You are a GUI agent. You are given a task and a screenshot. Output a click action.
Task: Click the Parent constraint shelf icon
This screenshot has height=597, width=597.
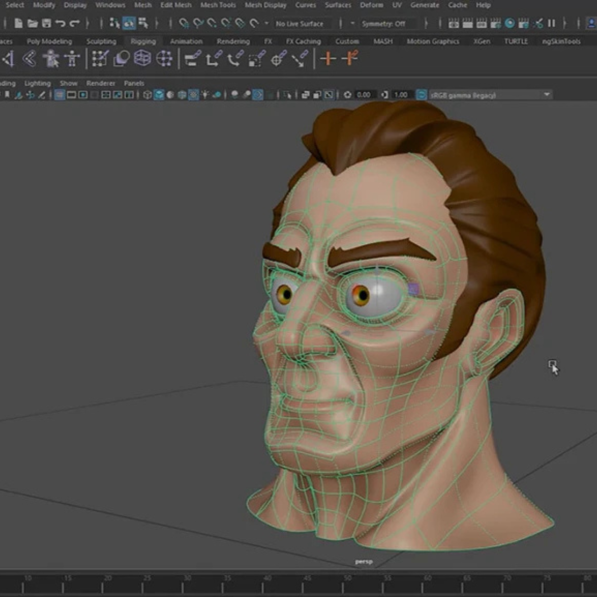[x=193, y=58]
